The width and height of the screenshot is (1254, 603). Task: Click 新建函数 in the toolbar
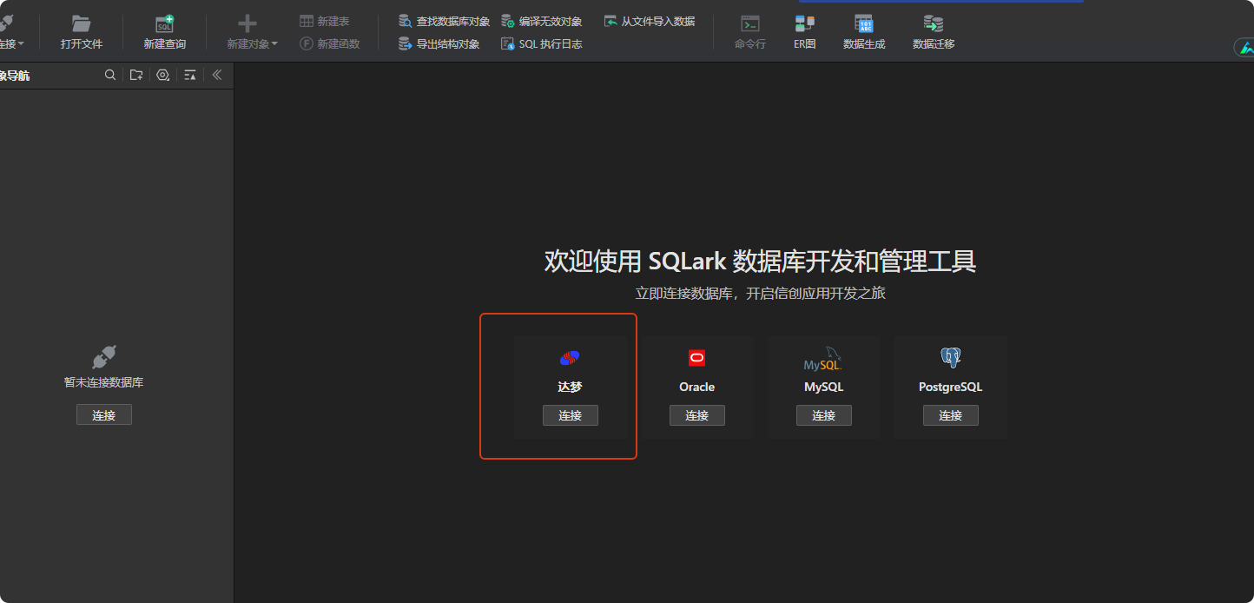pos(330,43)
